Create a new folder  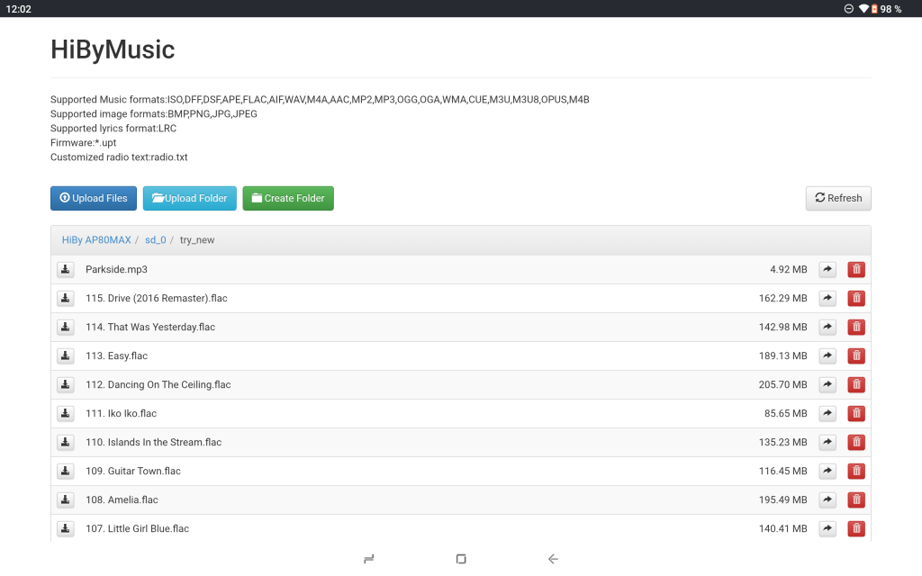[x=288, y=198]
